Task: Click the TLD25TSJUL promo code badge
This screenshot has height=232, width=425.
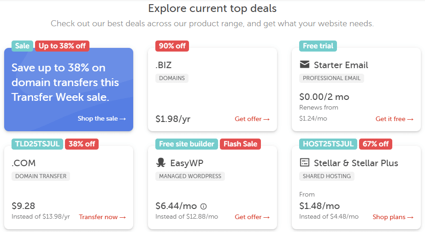Action: [37, 144]
